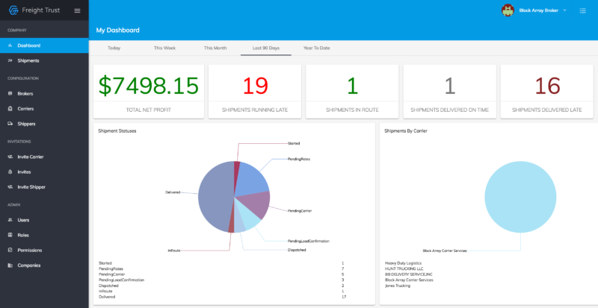Click the user avatar image
The image size is (598, 308).
508,10
